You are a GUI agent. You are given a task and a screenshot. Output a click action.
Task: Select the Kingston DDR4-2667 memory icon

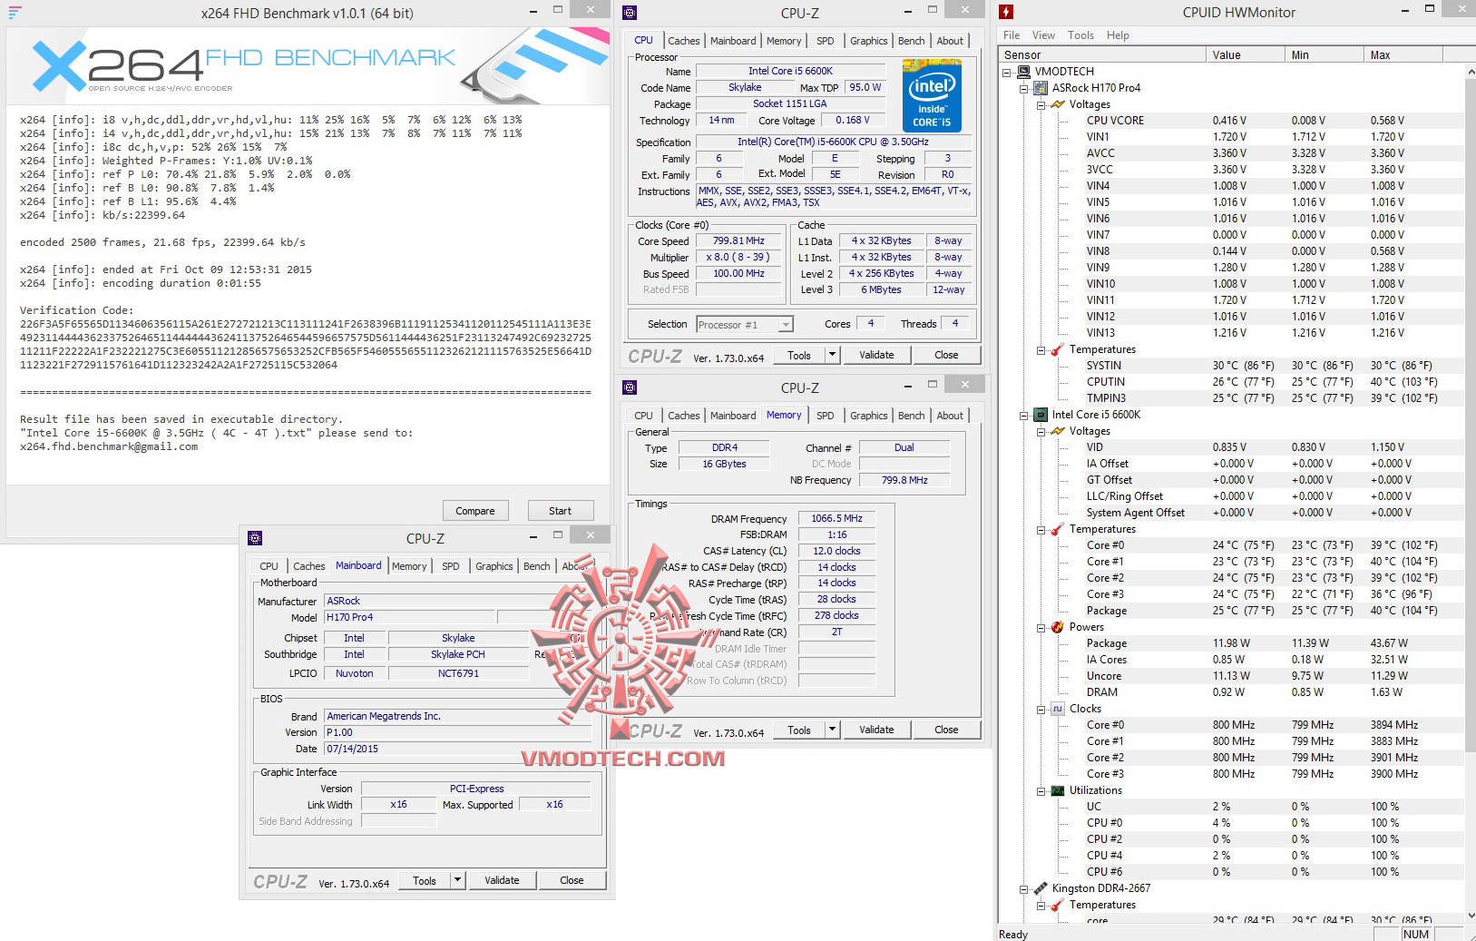coord(1041,888)
